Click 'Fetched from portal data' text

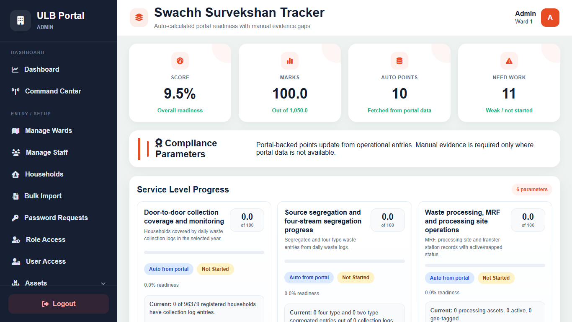pyautogui.click(x=399, y=111)
